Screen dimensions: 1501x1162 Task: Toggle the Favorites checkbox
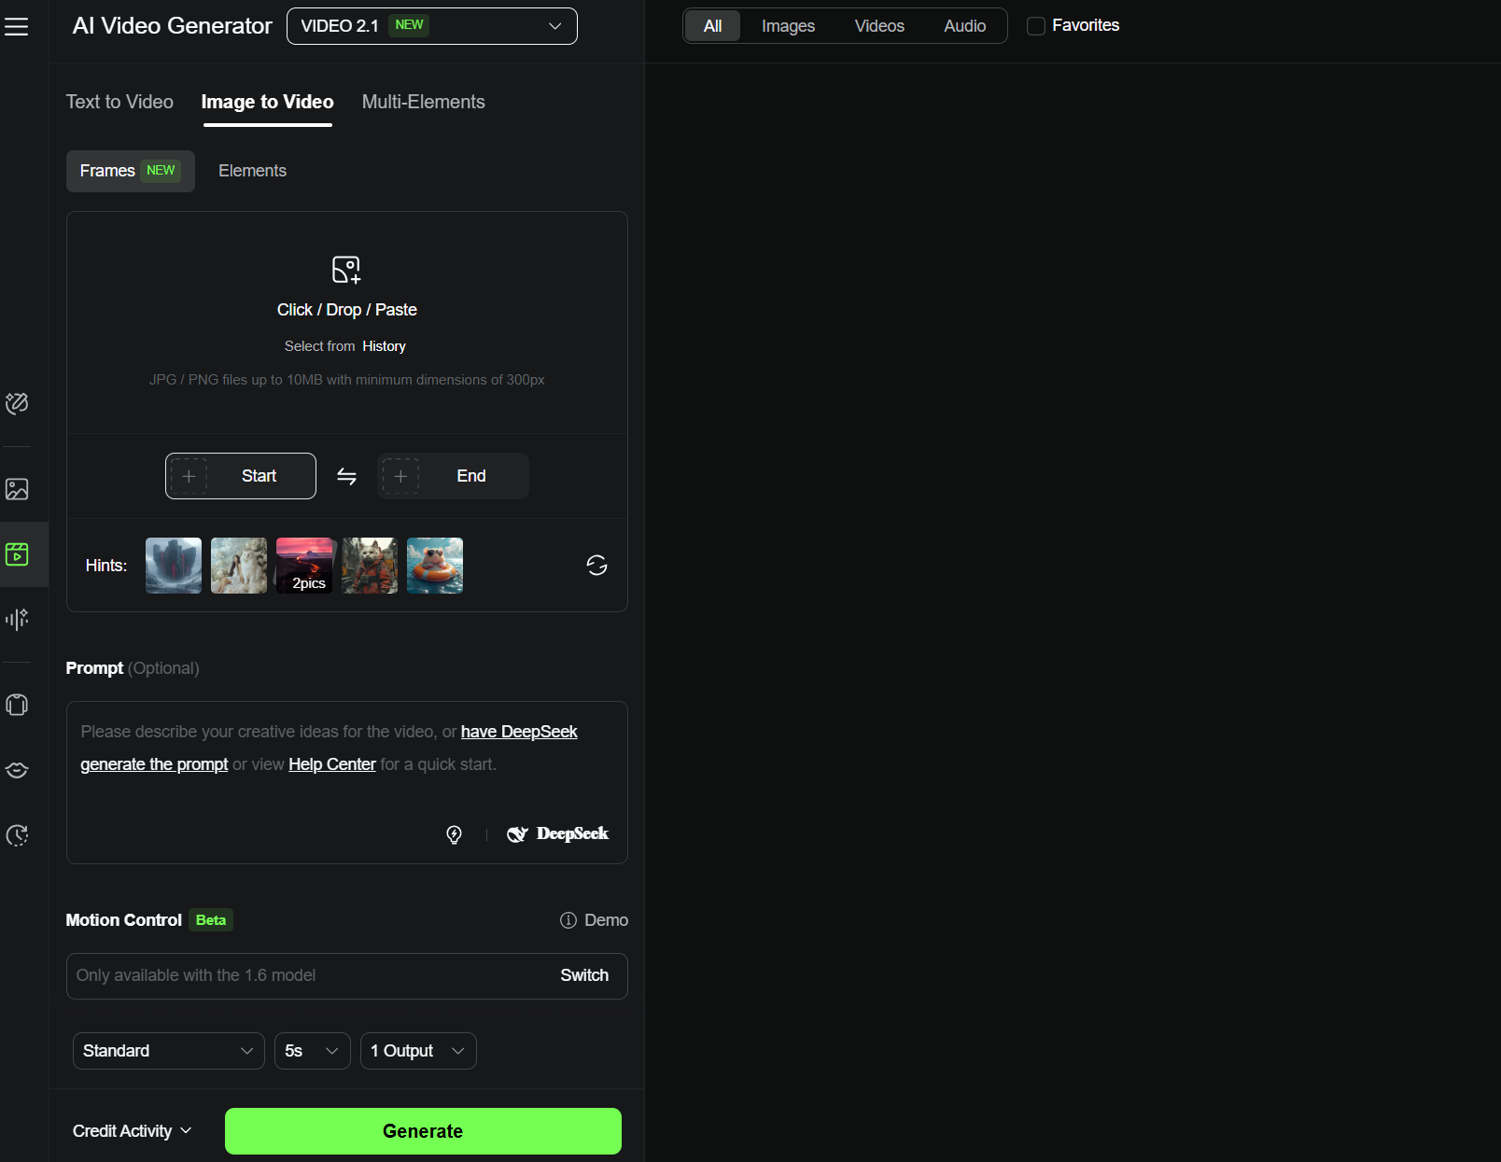point(1036,26)
